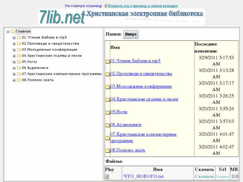Open the 03.Молодежные конференции folder link
Screen dimensions: 243x182
coord(141,86)
